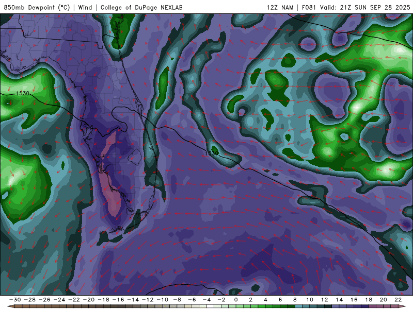Click the Lake Okeechobee outline on the Florida map
Screen dimensions: 413x309
[x=135, y=157]
